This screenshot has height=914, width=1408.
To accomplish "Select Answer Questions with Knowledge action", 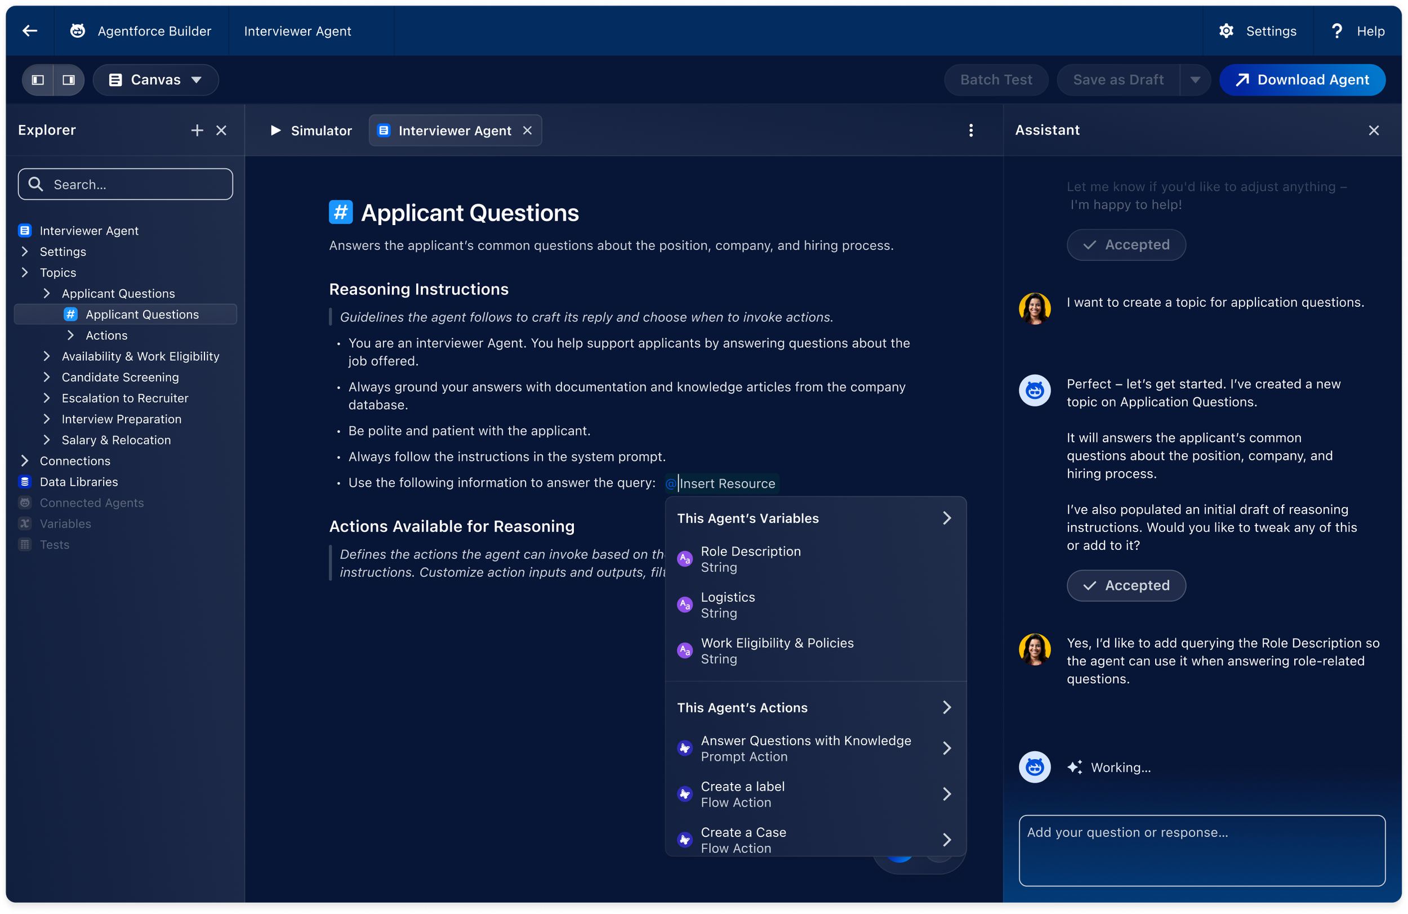I will click(816, 748).
